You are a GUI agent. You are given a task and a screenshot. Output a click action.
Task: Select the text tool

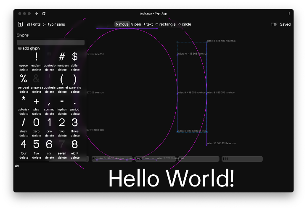(x=148, y=24)
